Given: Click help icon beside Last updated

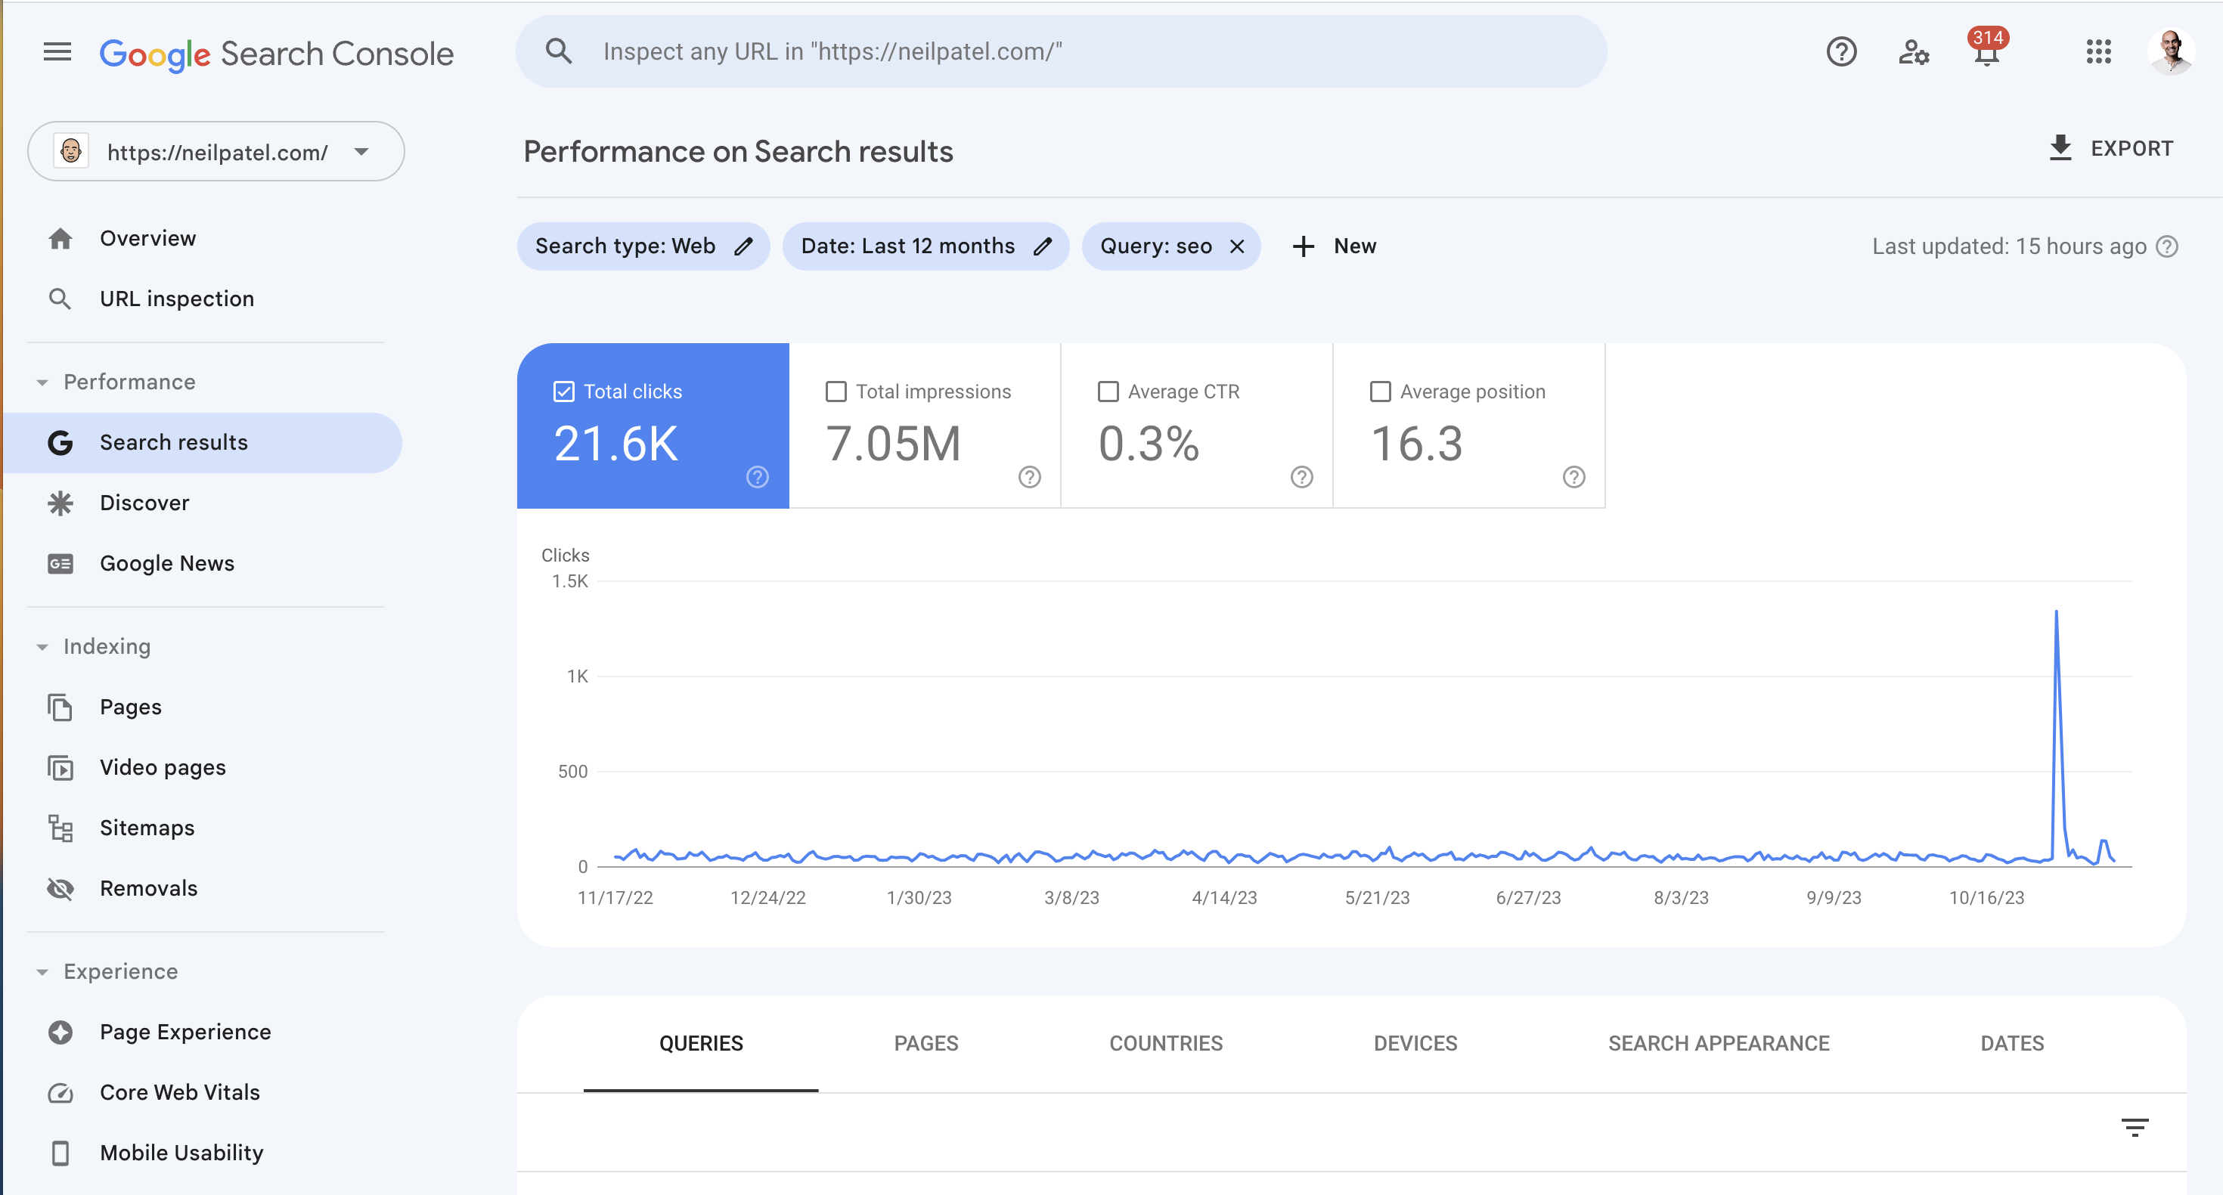Looking at the screenshot, I should 2167,246.
